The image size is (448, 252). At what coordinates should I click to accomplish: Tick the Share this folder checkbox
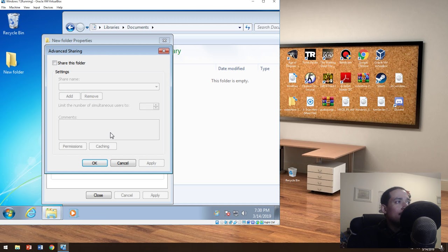55,63
